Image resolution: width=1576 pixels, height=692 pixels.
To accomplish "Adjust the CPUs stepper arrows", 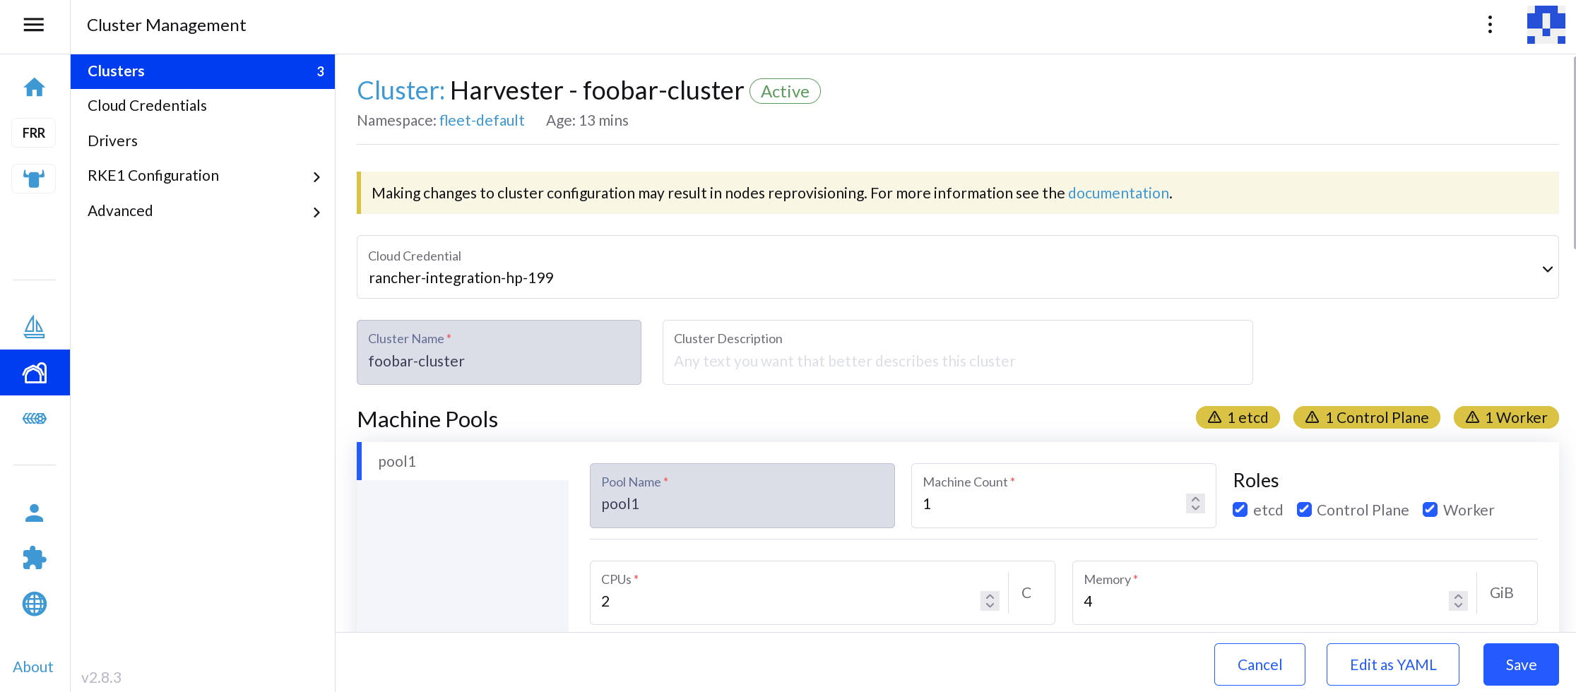I will (990, 601).
